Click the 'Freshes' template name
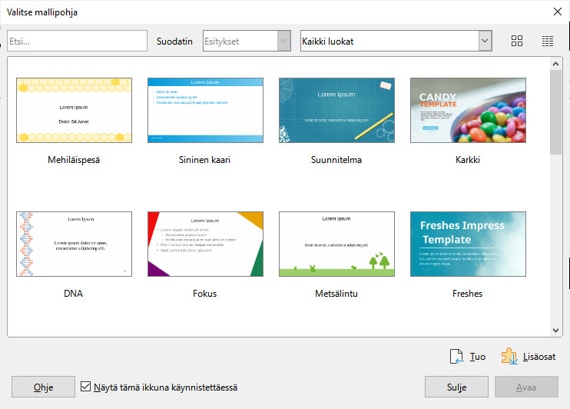Image resolution: width=570 pixels, height=409 pixels. [x=468, y=294]
